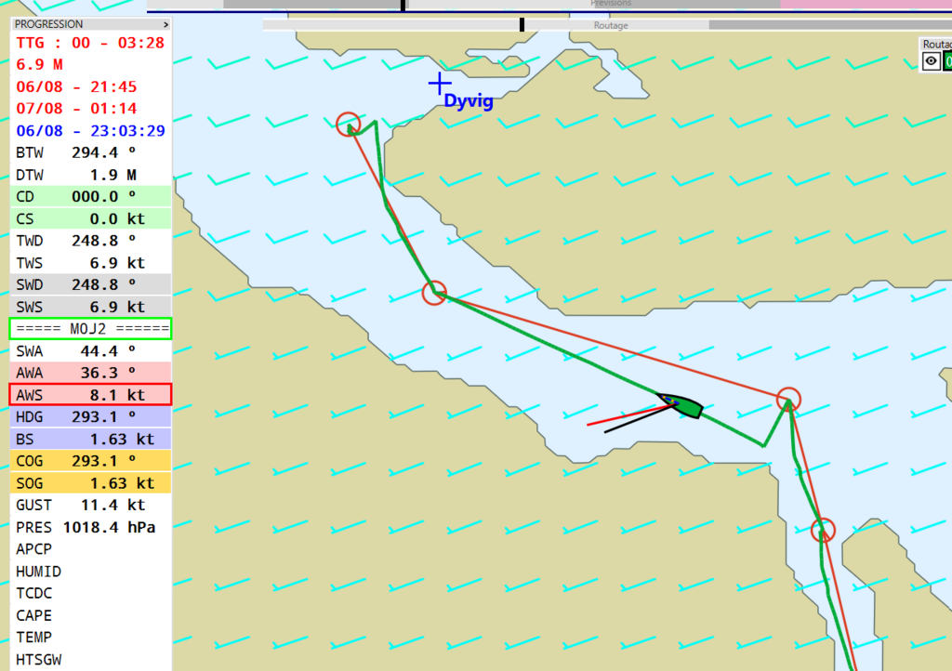This screenshot has width=952, height=671.
Task: Collapse the PROGRESSION panel using its arrow
Action: pos(165,24)
